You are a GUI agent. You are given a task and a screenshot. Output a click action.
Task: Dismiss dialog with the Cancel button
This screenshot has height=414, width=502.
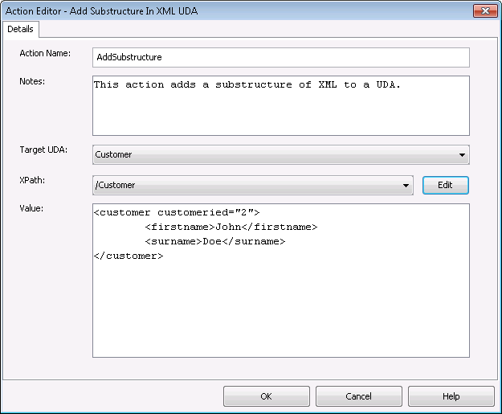pyautogui.click(x=358, y=396)
